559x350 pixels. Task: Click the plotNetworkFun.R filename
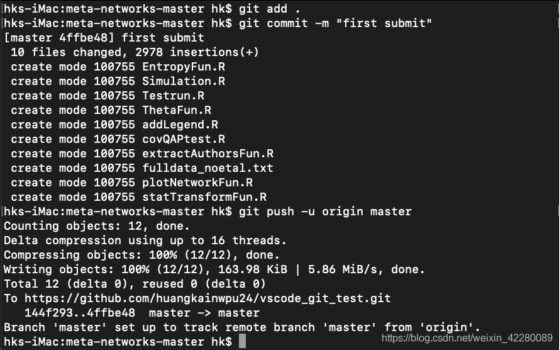tap(197, 183)
